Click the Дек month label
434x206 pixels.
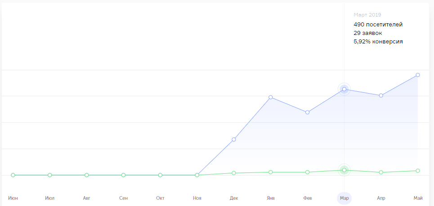[234, 198]
